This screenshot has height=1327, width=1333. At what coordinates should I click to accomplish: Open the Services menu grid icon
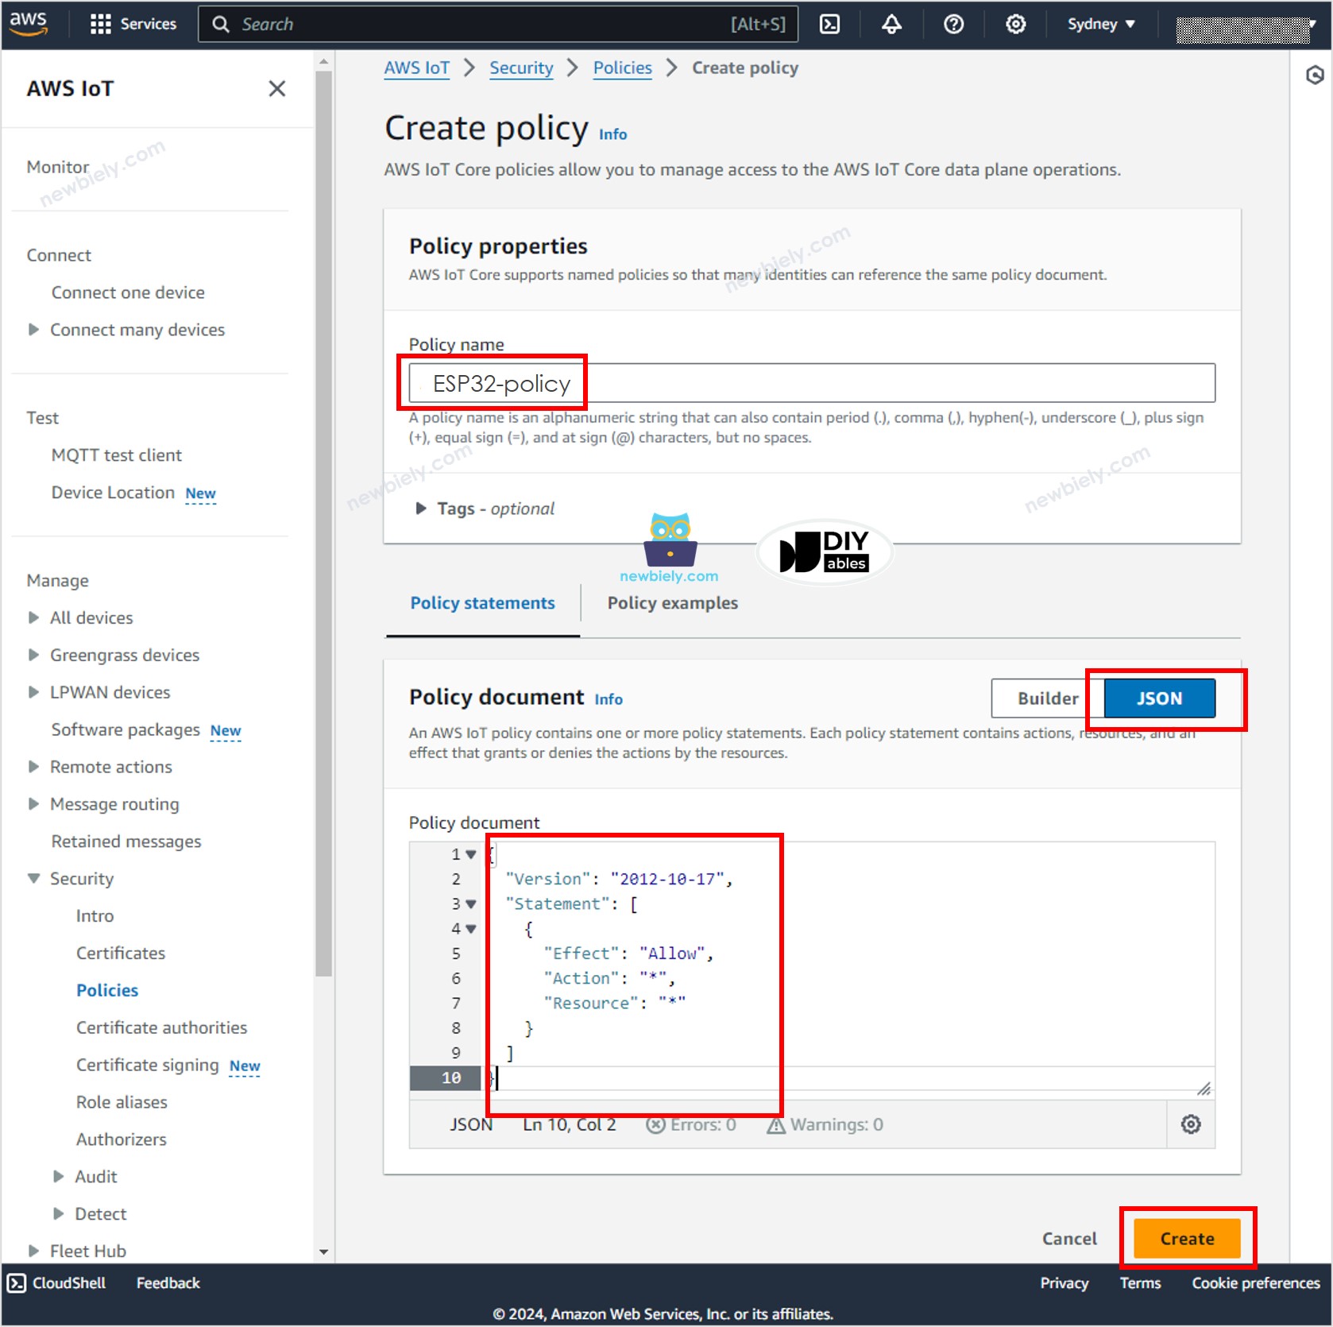101,24
